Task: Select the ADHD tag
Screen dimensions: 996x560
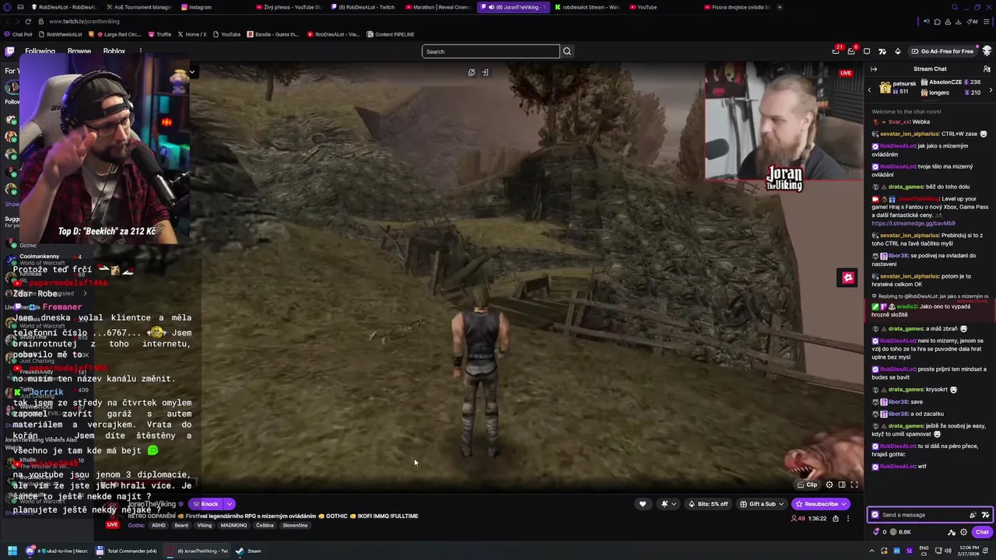Action: (x=159, y=525)
